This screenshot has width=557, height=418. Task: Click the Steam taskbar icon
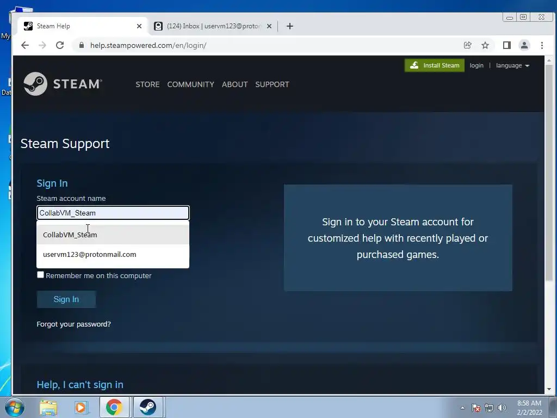pyautogui.click(x=148, y=407)
